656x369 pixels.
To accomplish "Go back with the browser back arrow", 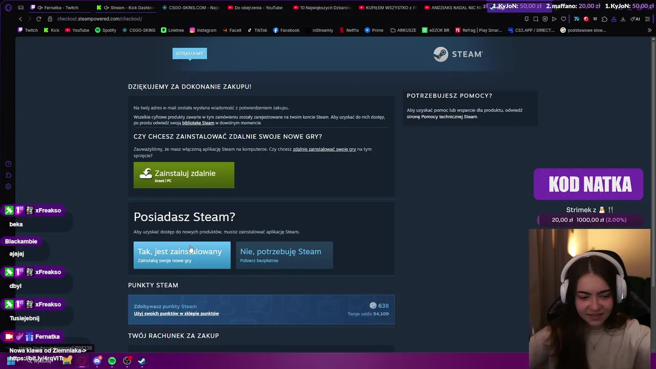I will (x=20, y=19).
